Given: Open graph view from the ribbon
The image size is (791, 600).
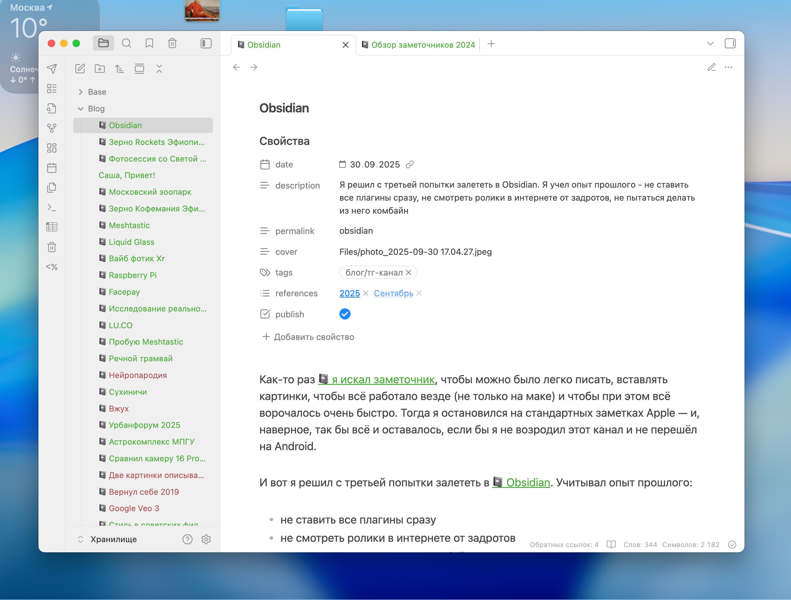Looking at the screenshot, I should 52,128.
